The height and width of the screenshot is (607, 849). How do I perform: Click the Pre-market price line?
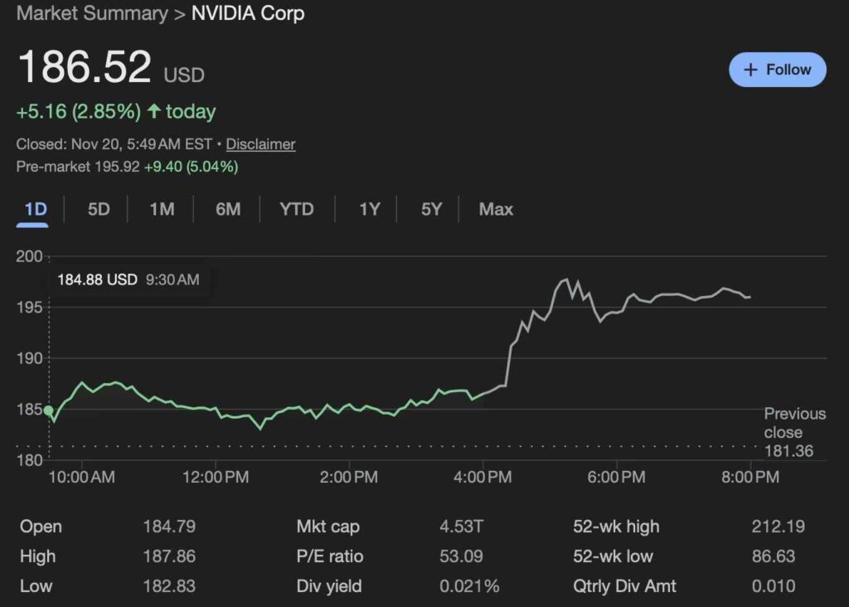(x=129, y=167)
